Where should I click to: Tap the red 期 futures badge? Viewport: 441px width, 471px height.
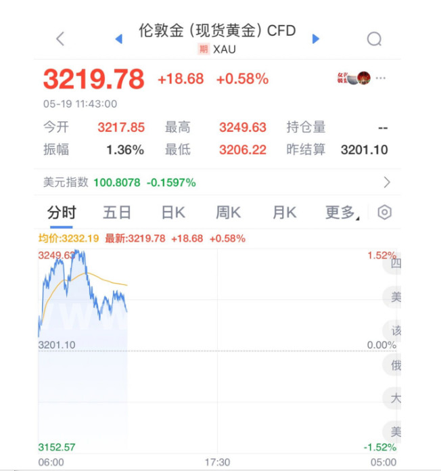[x=204, y=49]
